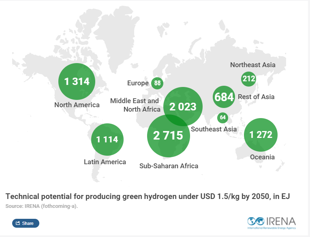Select the North America 1 314 bubble
Viewport: 310px width, 237px height.
coord(77,82)
